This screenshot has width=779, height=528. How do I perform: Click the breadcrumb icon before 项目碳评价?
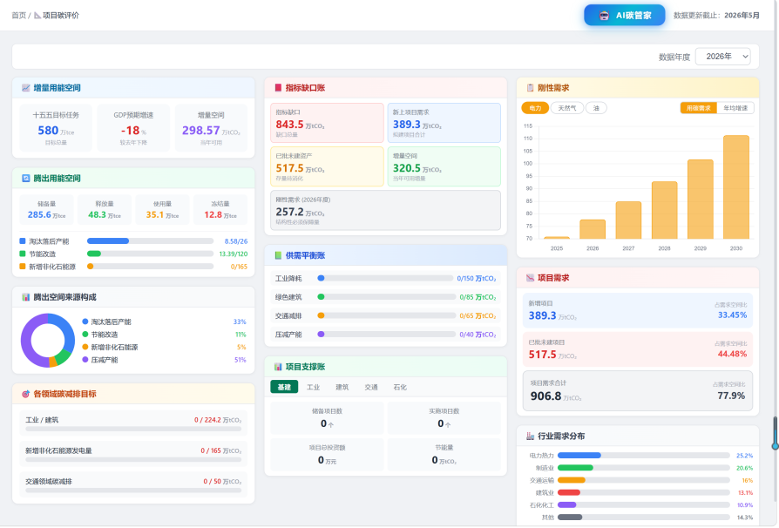(37, 16)
